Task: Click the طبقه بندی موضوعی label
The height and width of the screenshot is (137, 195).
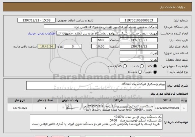Action: click(175, 66)
